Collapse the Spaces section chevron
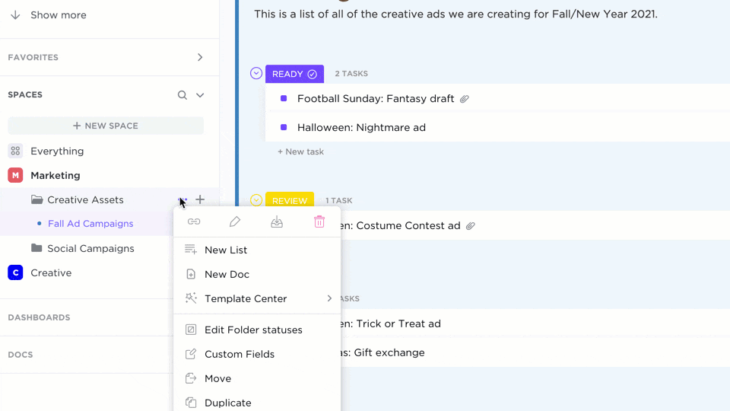Image resolution: width=730 pixels, height=411 pixels. [200, 95]
